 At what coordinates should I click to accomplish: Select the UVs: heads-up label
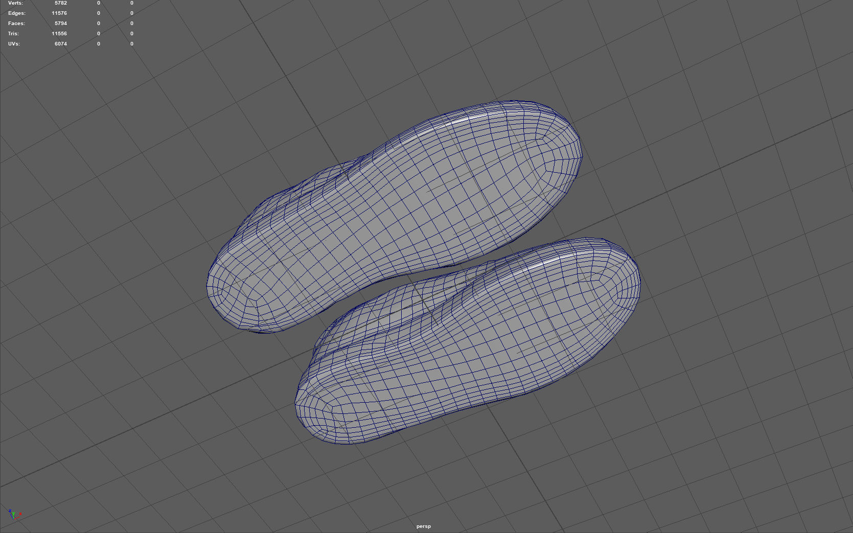(x=14, y=44)
